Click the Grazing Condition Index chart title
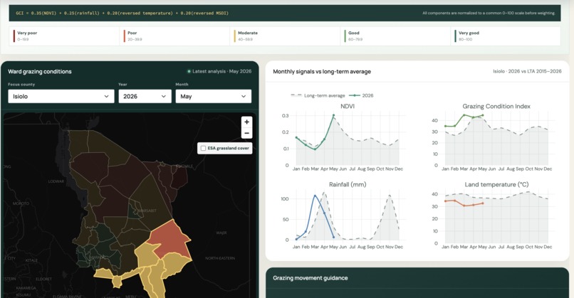The image size is (574, 298). (496, 106)
